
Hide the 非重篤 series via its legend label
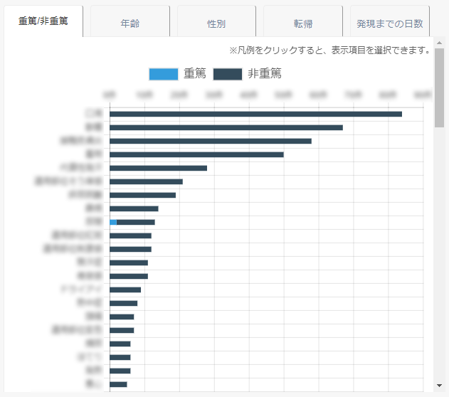coord(264,74)
